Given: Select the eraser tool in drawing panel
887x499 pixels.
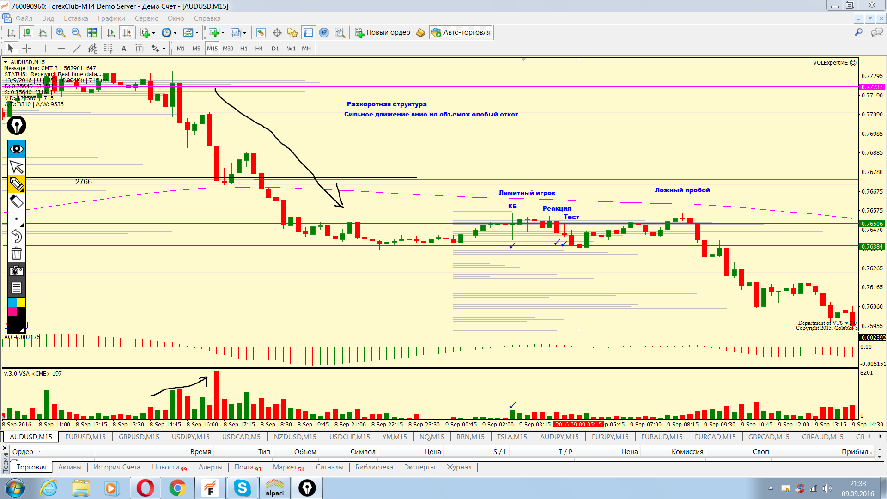Looking at the screenshot, I should pyautogui.click(x=17, y=201).
